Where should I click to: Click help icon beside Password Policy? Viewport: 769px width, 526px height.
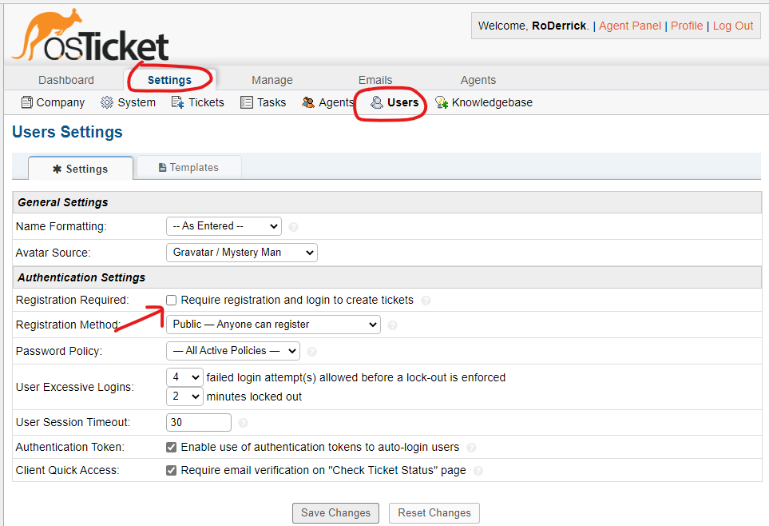coord(311,352)
